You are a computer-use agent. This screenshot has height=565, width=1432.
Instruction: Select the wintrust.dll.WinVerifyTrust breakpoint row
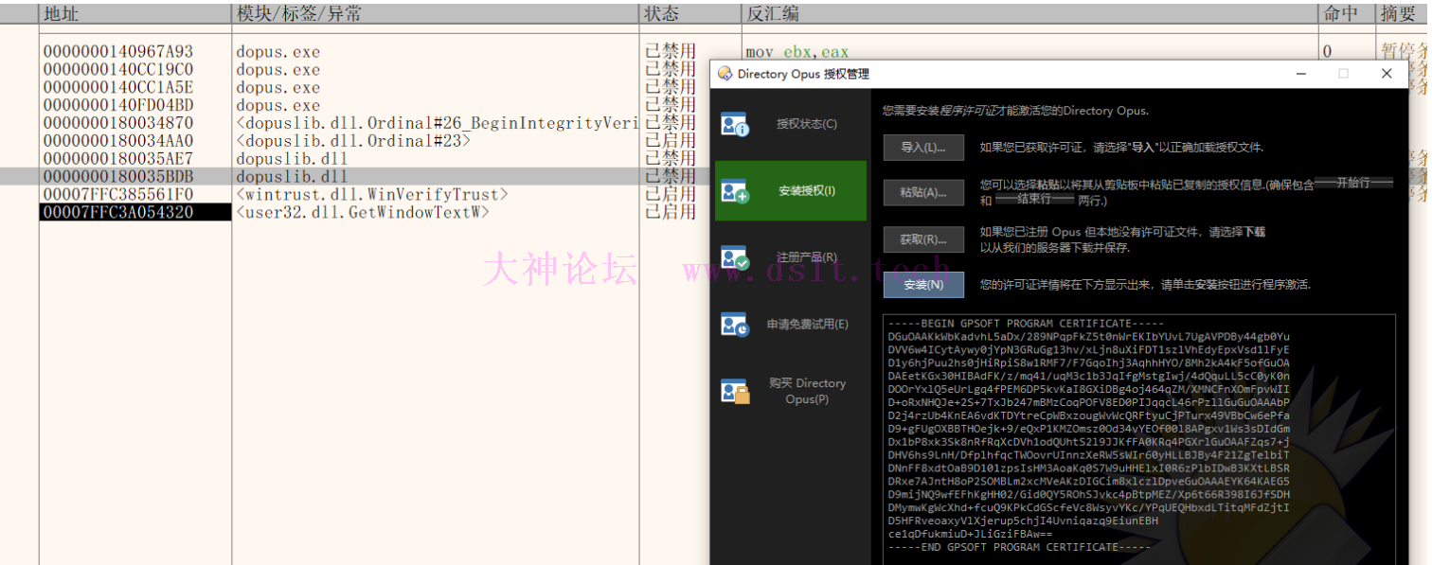coord(371,195)
